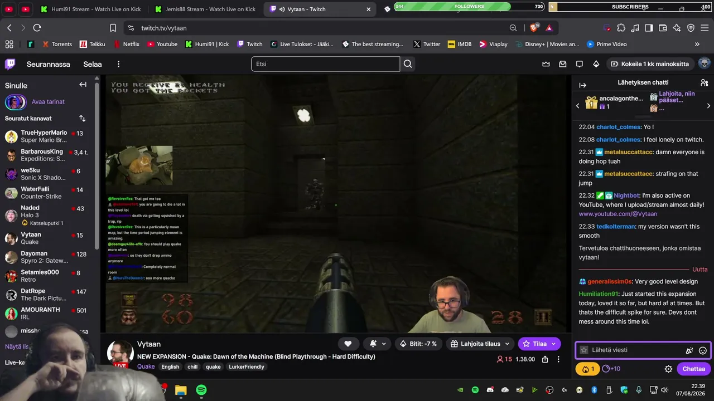Send message with Chattaa button

694,369
